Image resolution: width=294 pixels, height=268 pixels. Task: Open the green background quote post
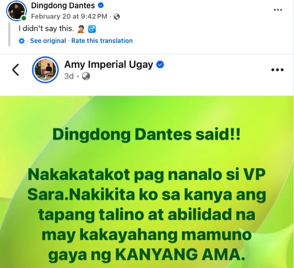[x=147, y=182]
